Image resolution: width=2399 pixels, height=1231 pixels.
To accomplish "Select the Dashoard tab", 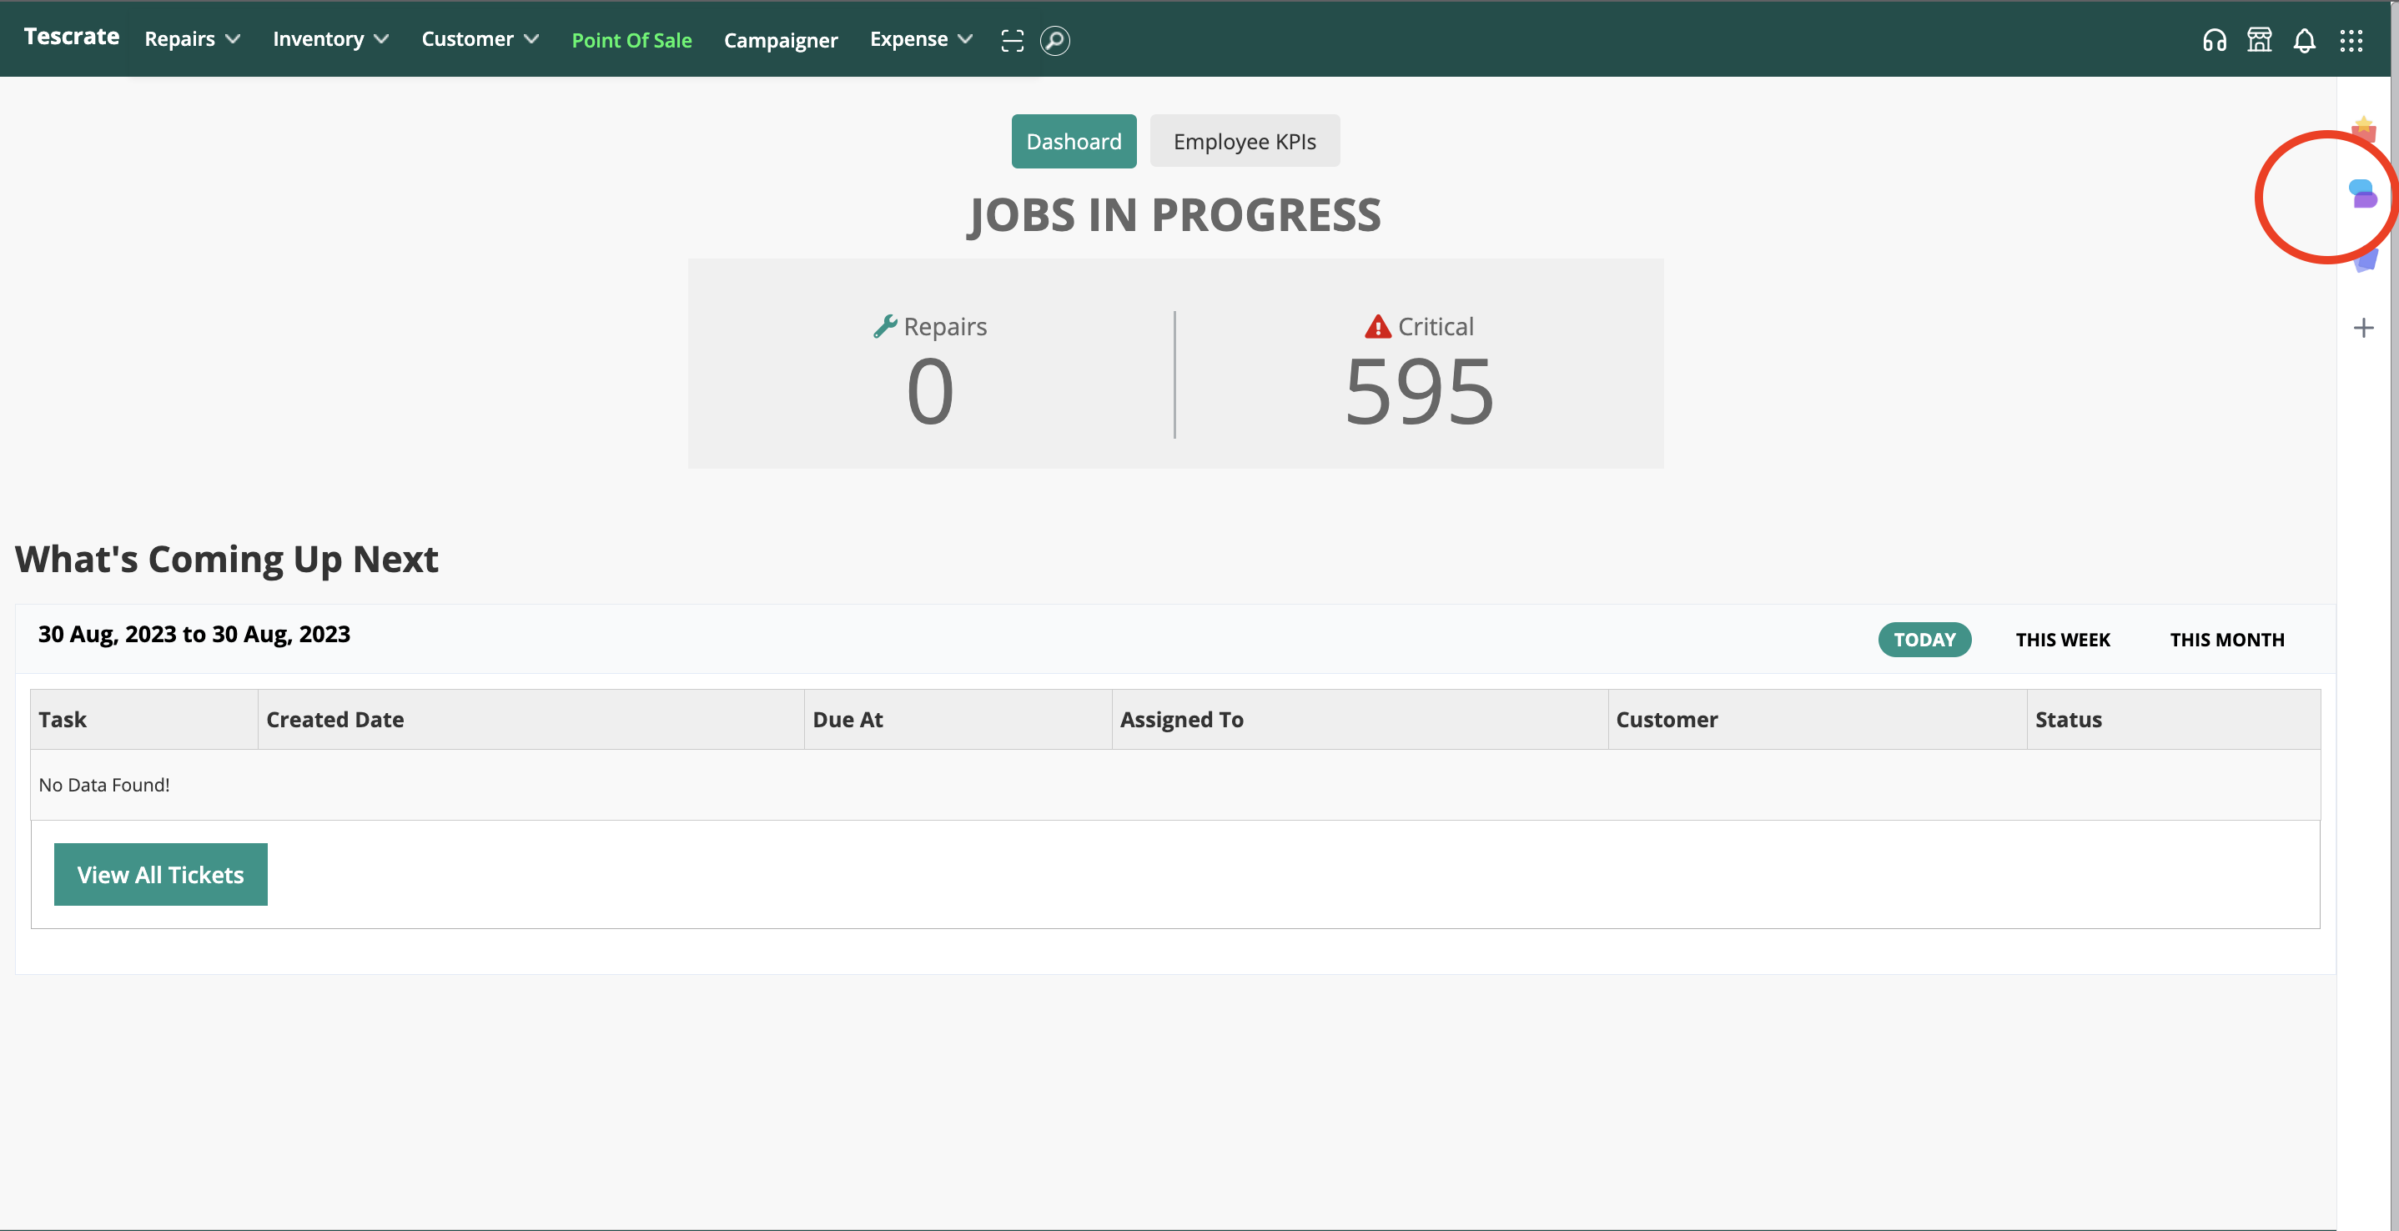I will point(1074,142).
